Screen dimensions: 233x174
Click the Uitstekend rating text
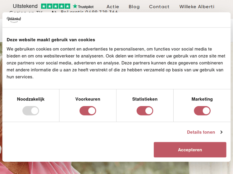25,6
